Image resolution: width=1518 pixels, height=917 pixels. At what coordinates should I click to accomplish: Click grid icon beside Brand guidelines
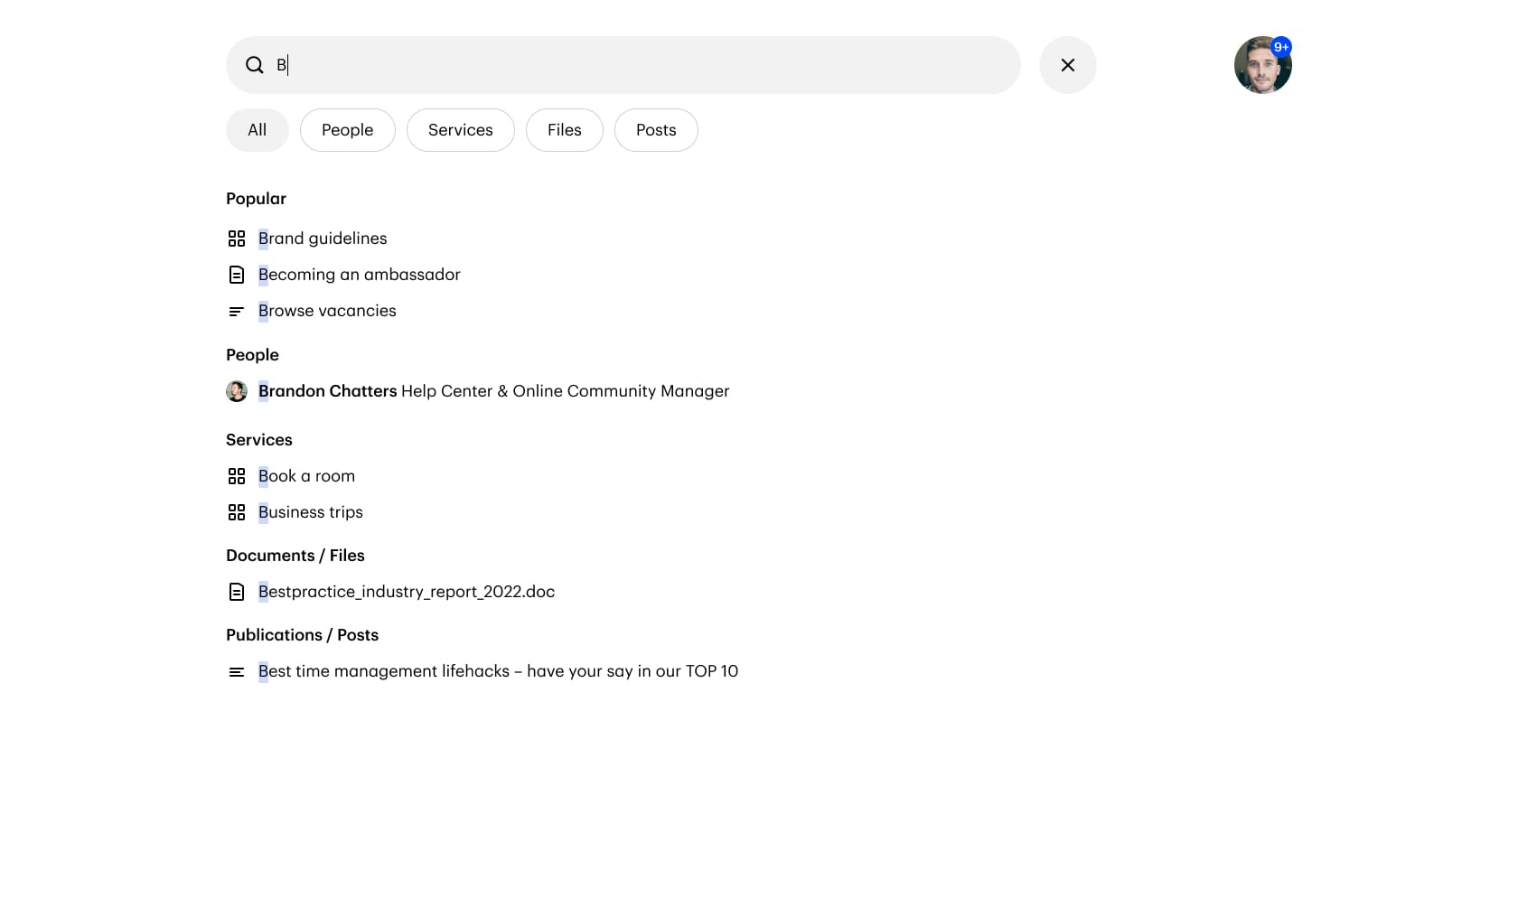click(237, 239)
